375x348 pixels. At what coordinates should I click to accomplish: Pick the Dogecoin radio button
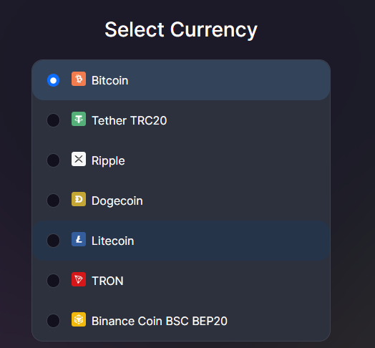54,200
